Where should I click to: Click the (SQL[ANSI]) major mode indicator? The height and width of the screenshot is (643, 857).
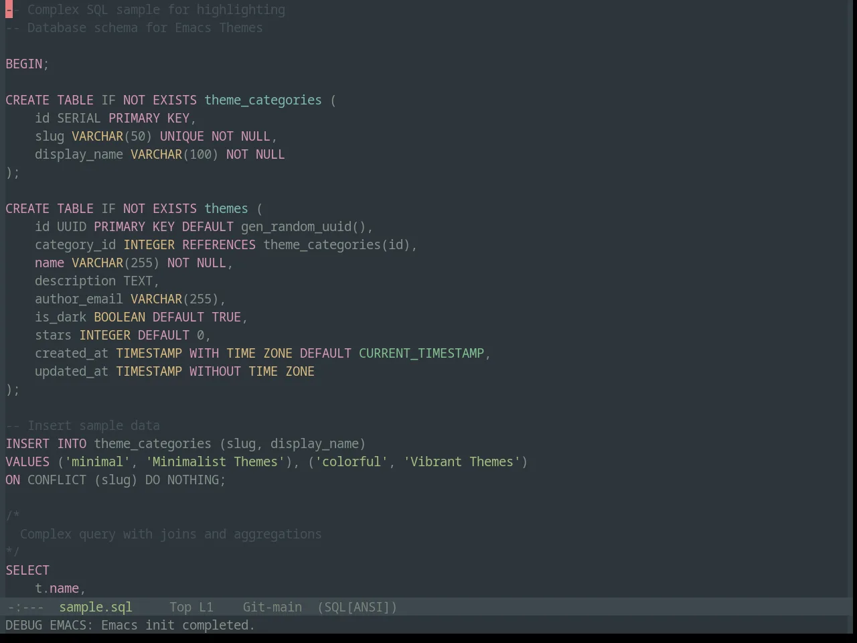(x=357, y=607)
